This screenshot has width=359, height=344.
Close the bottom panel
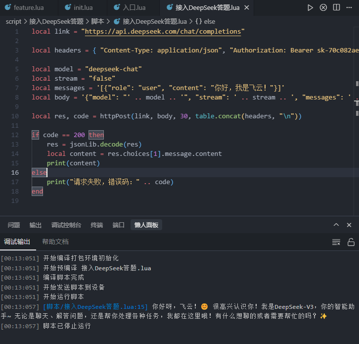pos(349,225)
